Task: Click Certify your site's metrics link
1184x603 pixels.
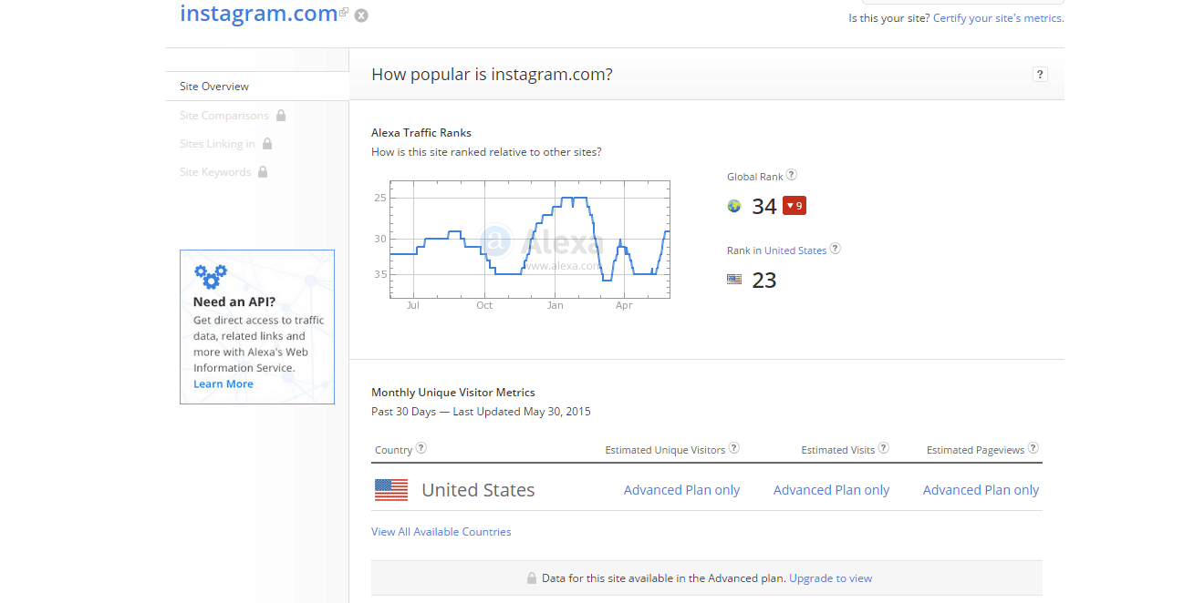Action: point(997,18)
